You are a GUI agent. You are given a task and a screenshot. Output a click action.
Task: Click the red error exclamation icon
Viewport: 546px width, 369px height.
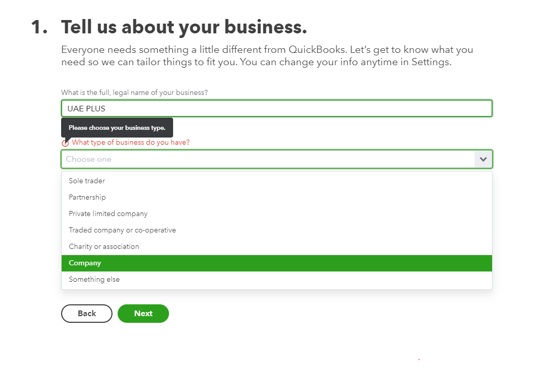pos(65,142)
